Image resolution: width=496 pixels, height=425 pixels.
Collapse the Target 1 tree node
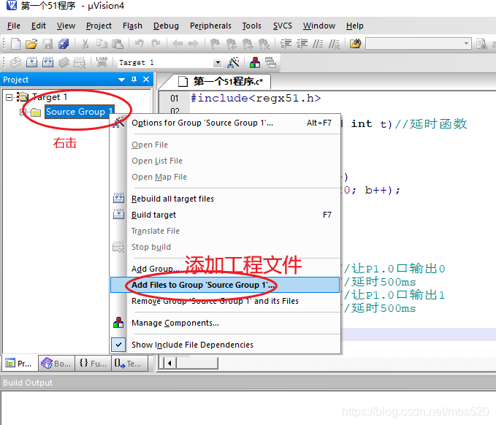(9, 97)
